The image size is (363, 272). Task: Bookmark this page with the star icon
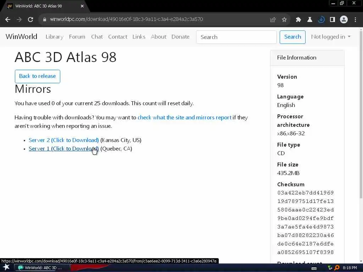[x=284, y=20]
